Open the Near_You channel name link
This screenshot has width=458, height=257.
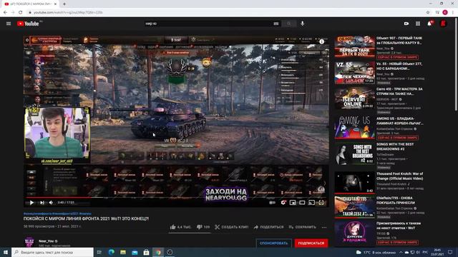pos(46,241)
